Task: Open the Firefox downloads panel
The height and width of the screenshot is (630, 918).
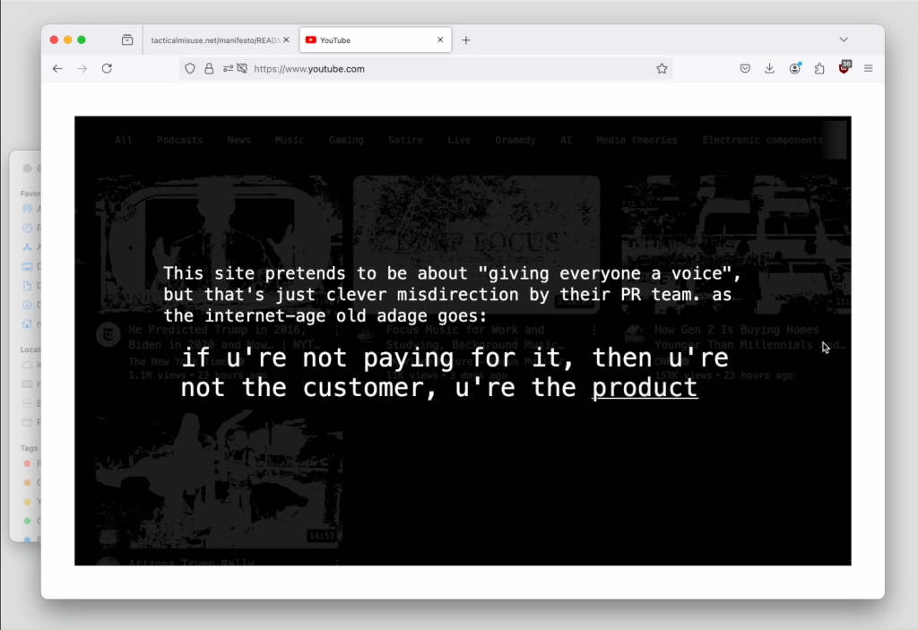Action: coord(769,69)
